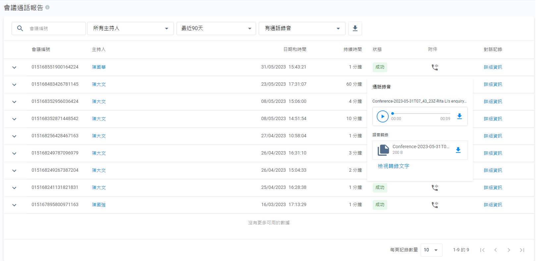The image size is (538, 261).
Task: Click the info icon next to 會議通話報告
Action: (x=47, y=7)
